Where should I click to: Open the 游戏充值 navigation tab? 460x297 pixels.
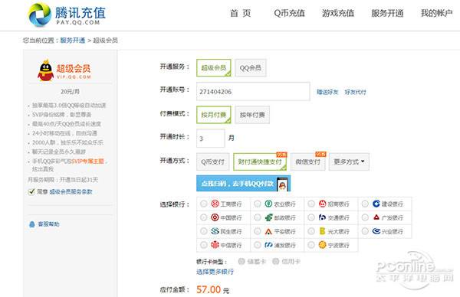(338, 13)
